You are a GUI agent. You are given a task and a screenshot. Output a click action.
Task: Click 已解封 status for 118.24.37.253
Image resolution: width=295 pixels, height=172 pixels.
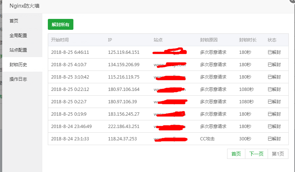pyautogui.click(x=274, y=139)
